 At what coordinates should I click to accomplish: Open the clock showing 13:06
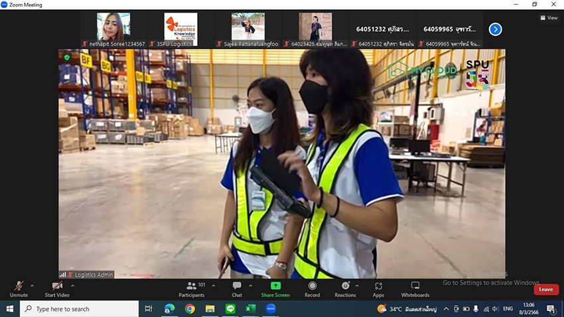[529, 309]
